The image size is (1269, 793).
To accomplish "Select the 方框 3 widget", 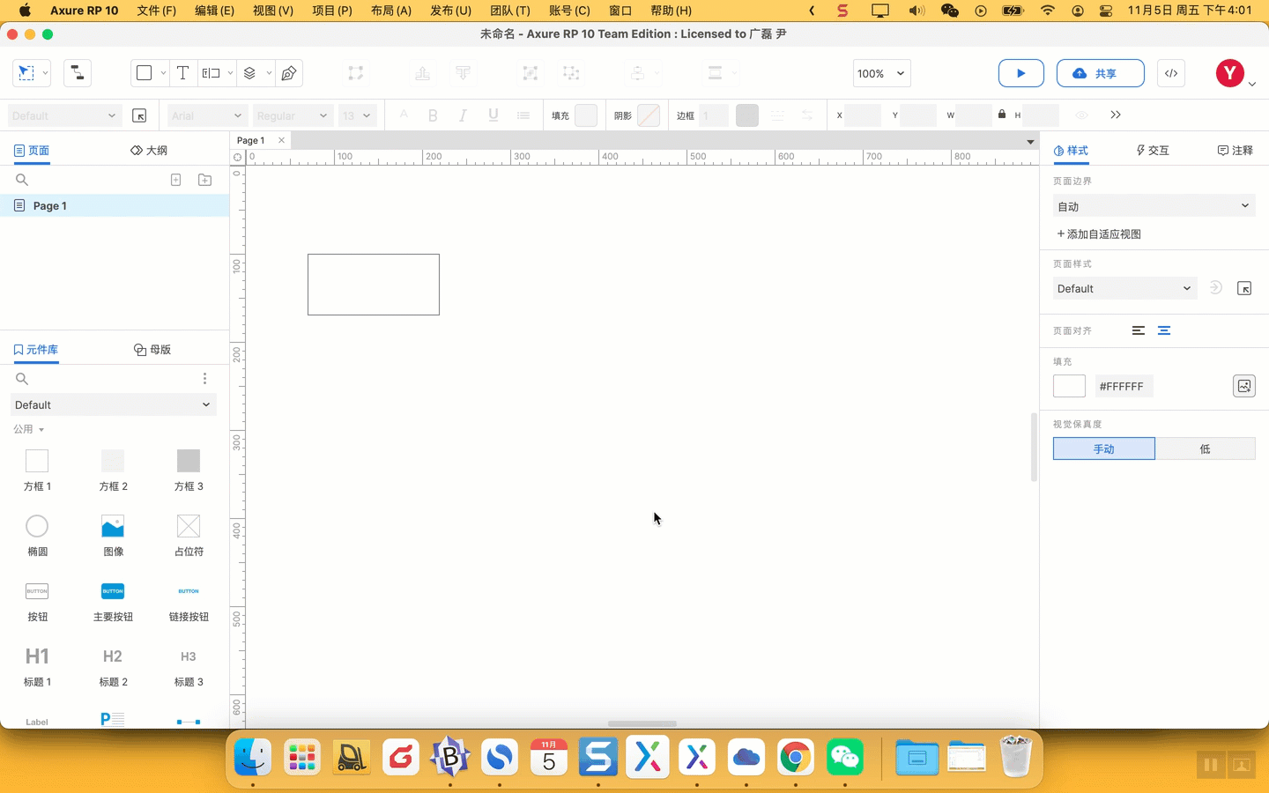I will click(x=189, y=470).
